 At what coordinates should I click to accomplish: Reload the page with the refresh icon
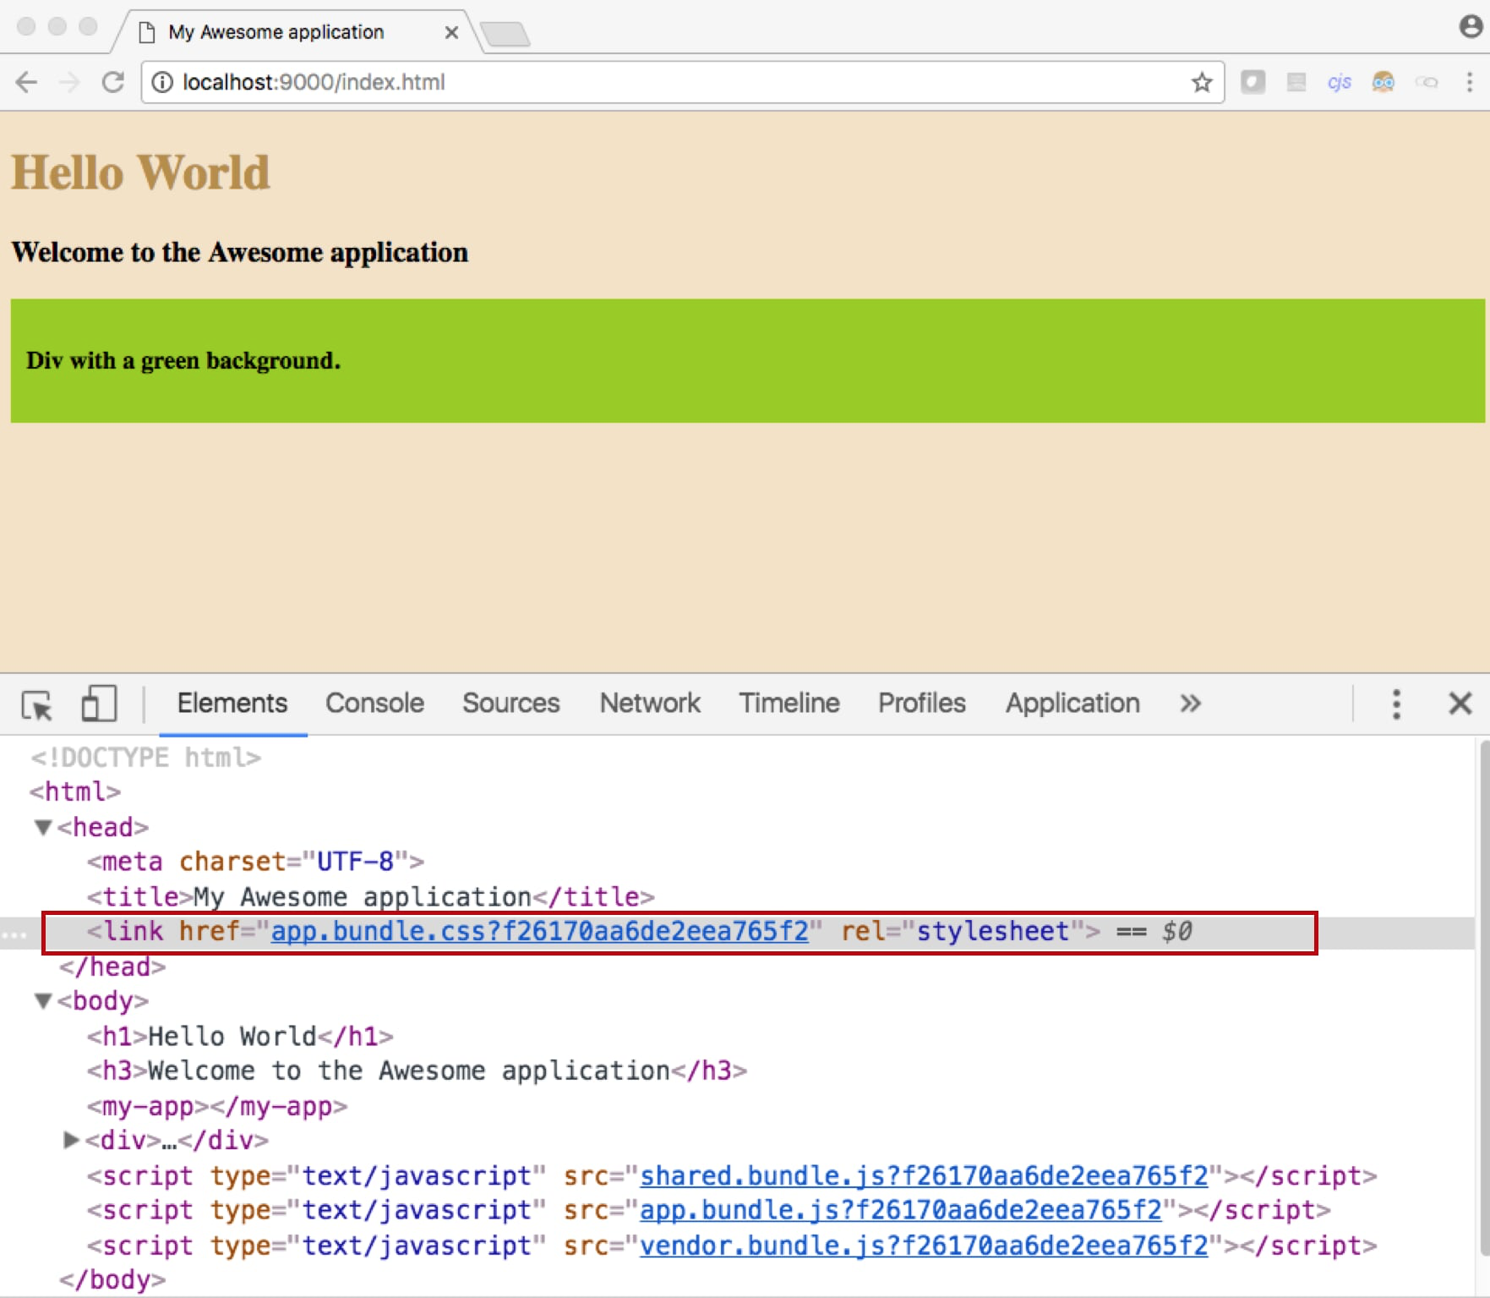pos(113,82)
